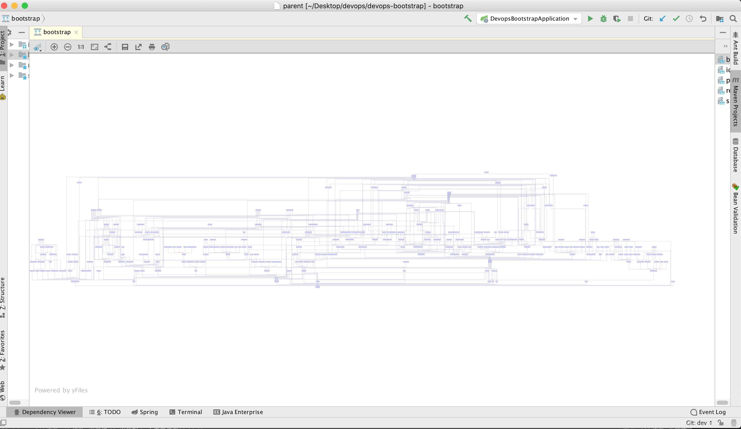The height and width of the screenshot is (429, 741).
Task: Save the diagram to file
Action: click(125, 47)
